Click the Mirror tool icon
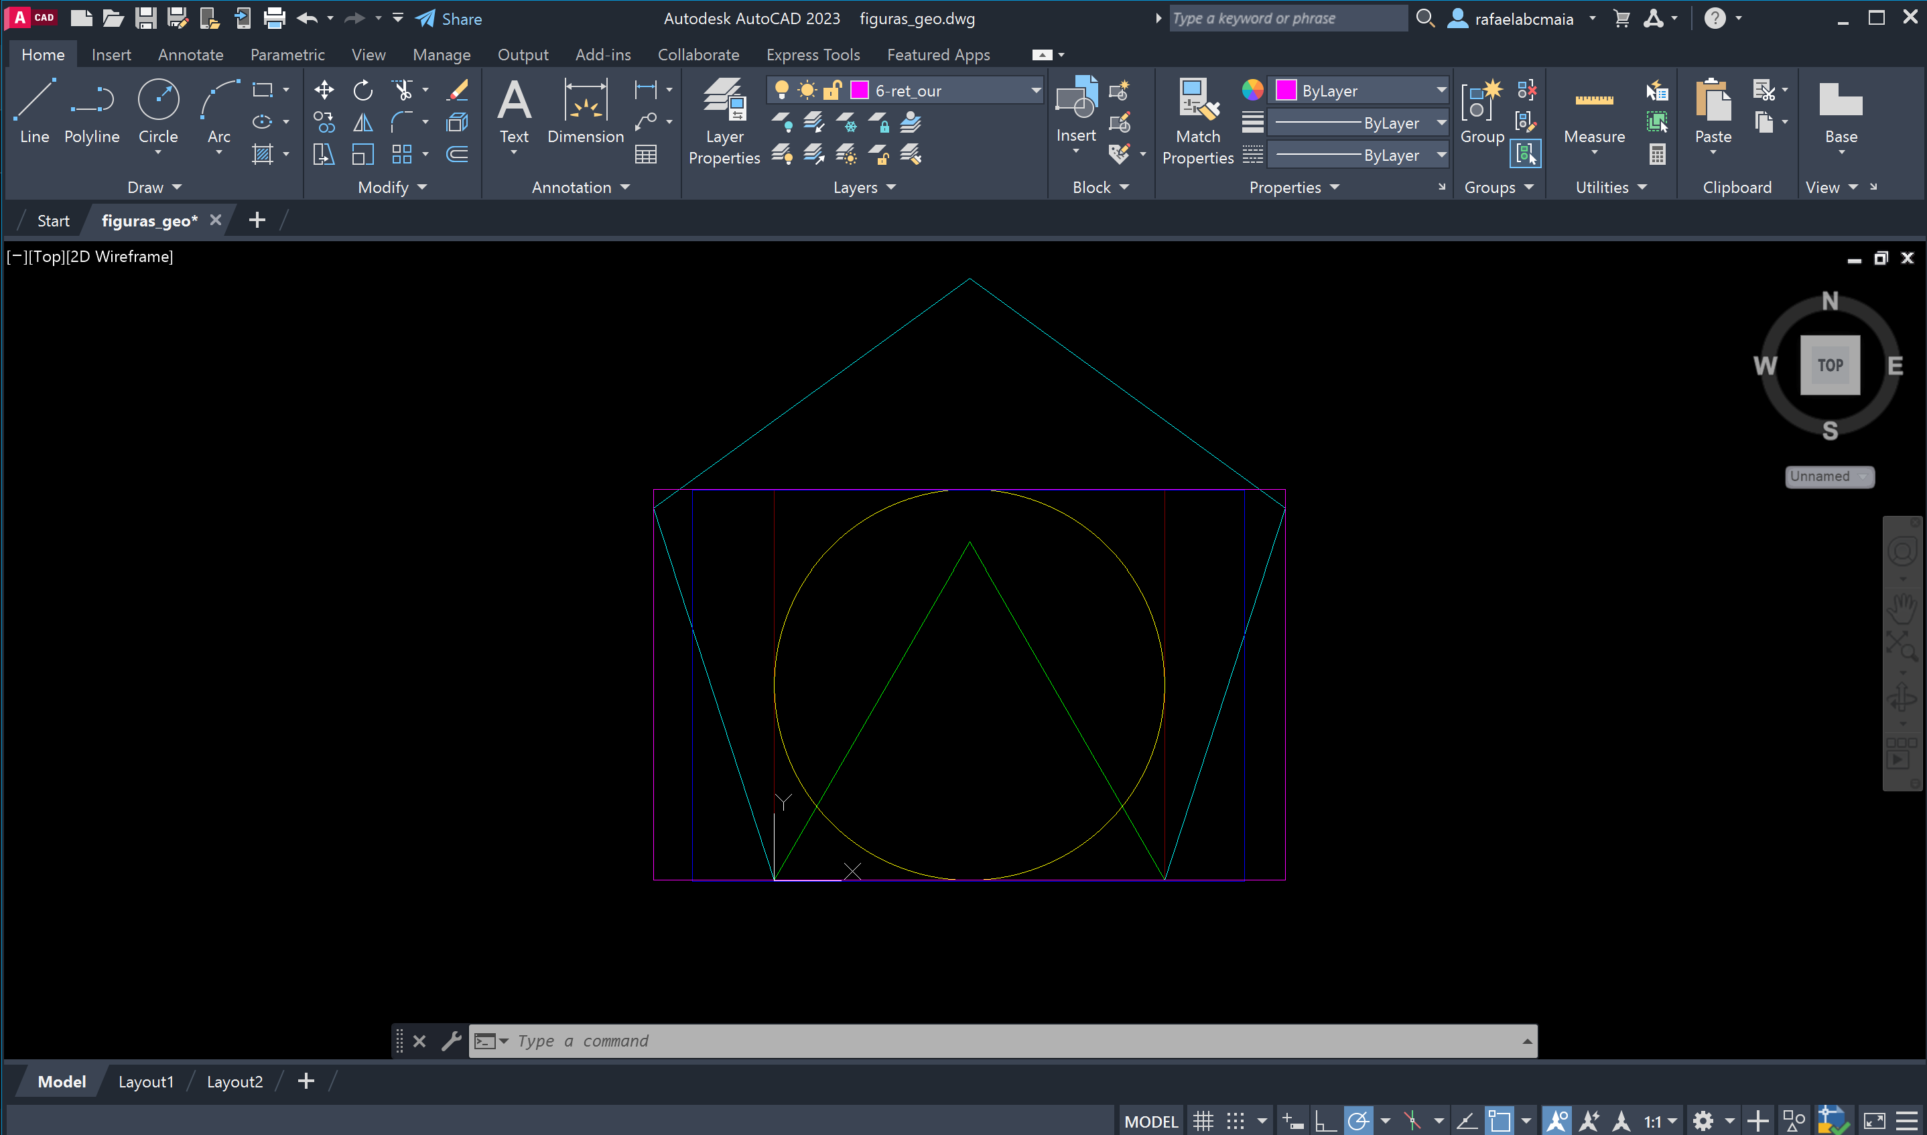 click(x=362, y=123)
